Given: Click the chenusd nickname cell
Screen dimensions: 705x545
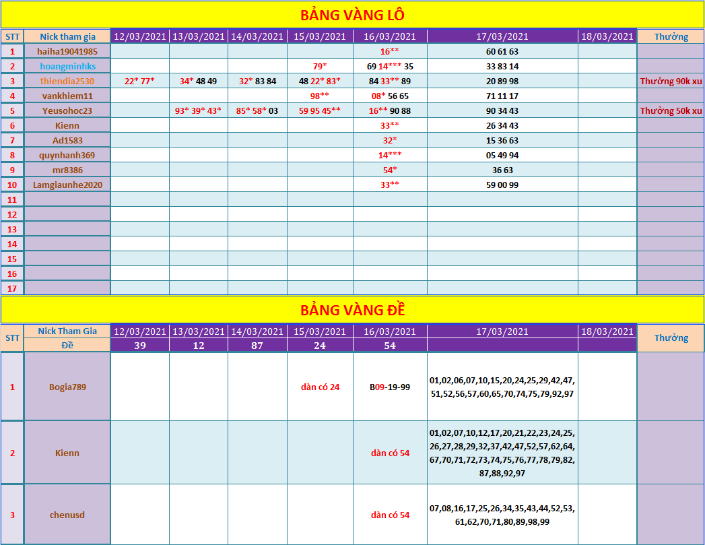Looking at the screenshot, I should 67,515.
